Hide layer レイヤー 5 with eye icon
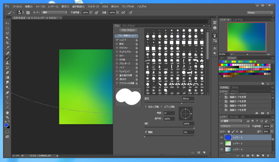Screen dimensions: 279x162 point(221,143)
